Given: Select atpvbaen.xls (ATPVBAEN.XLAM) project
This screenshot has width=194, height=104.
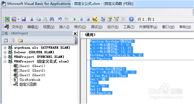Looking at the screenshot, I should (x=42, y=48).
